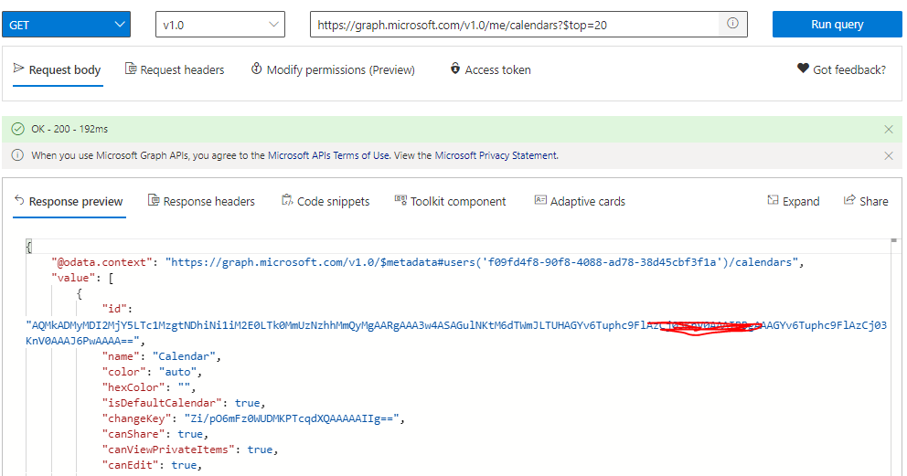Open the Adaptive cards tab
This screenshot has height=476, width=907.
click(580, 202)
